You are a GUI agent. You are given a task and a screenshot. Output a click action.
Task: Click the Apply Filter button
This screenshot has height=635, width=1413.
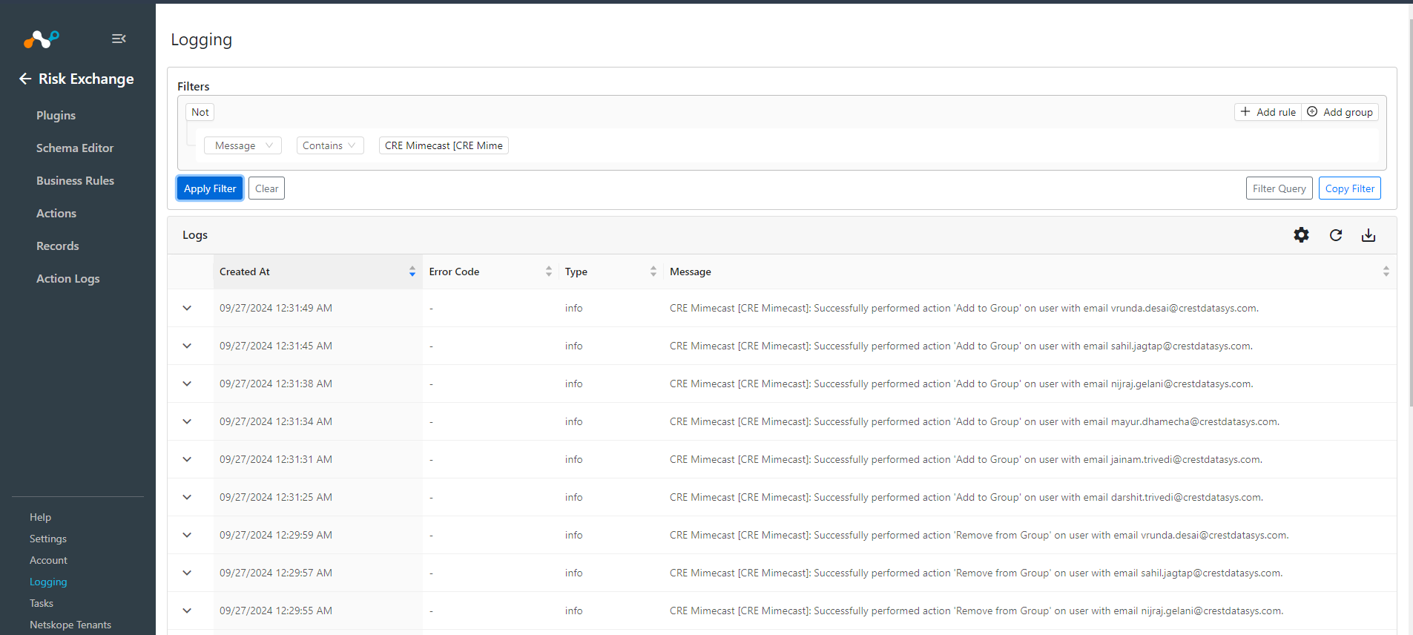click(210, 188)
